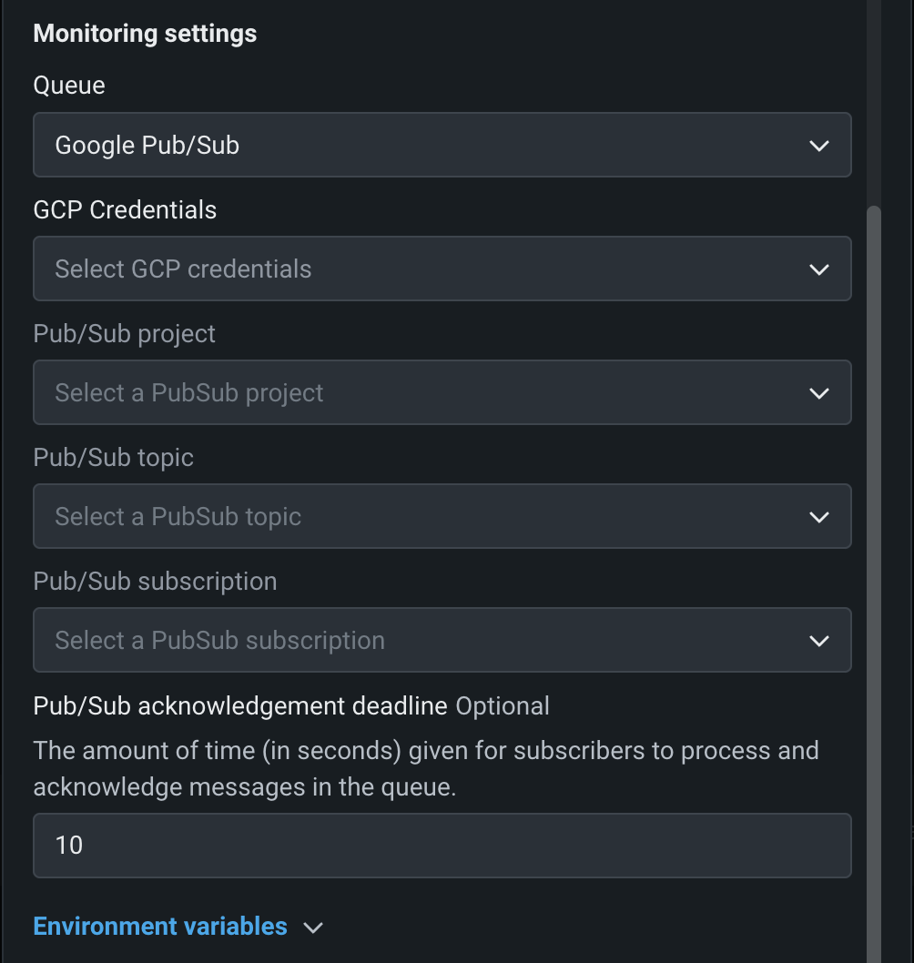Click the Pub/Sub acknowledgement deadline label
Viewport: 914px width, 963px height.
240,706
